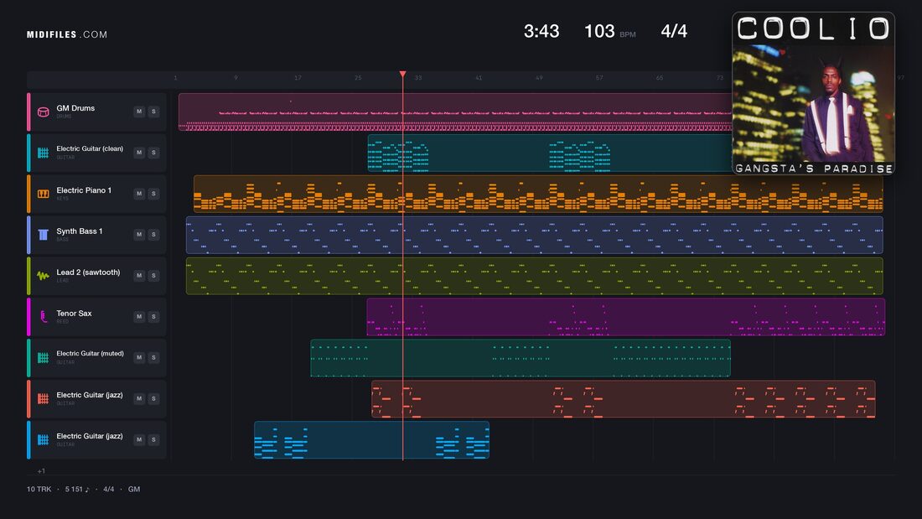922x519 pixels.
Task: Jump to bar 65 on the ruler
Action: tap(659, 78)
